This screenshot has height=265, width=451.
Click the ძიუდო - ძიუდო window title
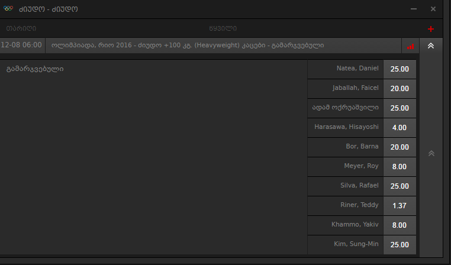49,9
